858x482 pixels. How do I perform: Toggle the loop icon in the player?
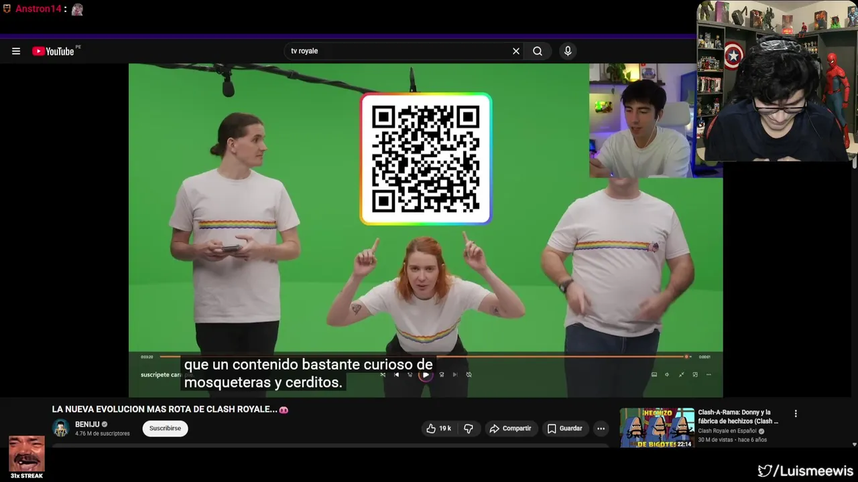click(x=469, y=374)
